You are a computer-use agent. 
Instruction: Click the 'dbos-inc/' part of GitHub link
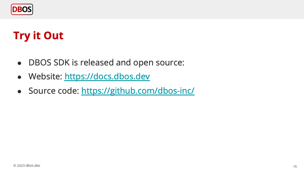coord(176,91)
